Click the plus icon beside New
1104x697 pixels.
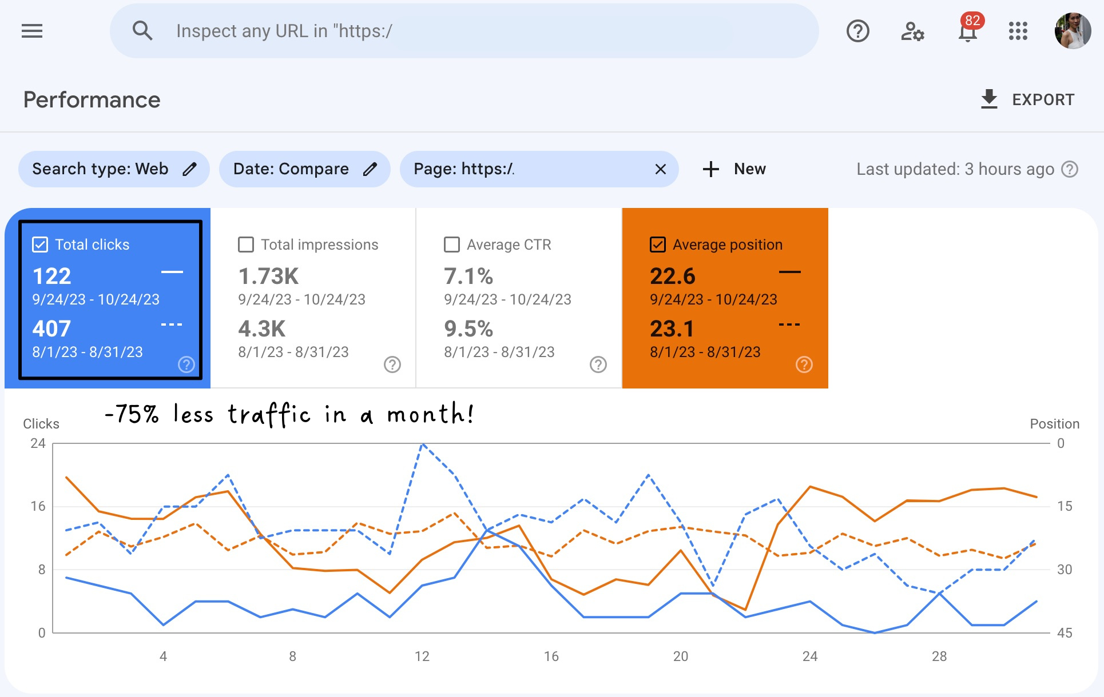(x=710, y=169)
